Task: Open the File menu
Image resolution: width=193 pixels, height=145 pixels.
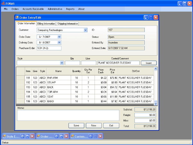Action: pyautogui.click(x=6, y=9)
